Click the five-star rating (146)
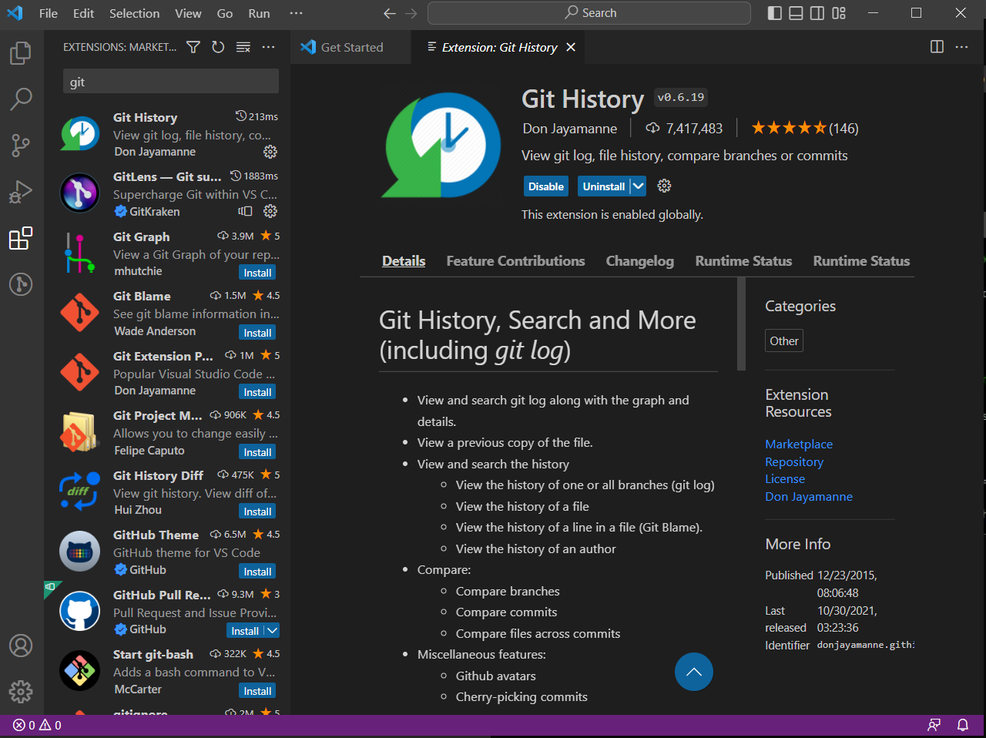Screen dimensions: 986x738 (804, 128)
